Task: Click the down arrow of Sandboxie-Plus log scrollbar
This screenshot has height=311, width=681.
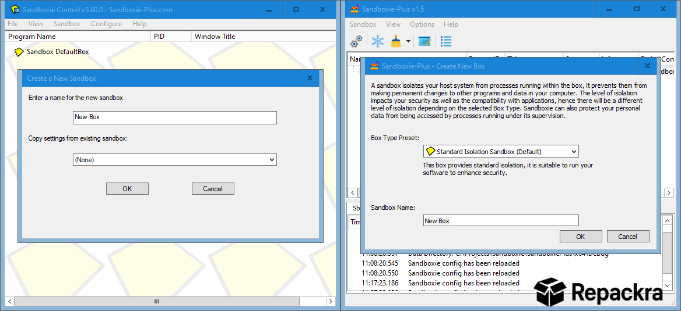Action: coord(668,286)
